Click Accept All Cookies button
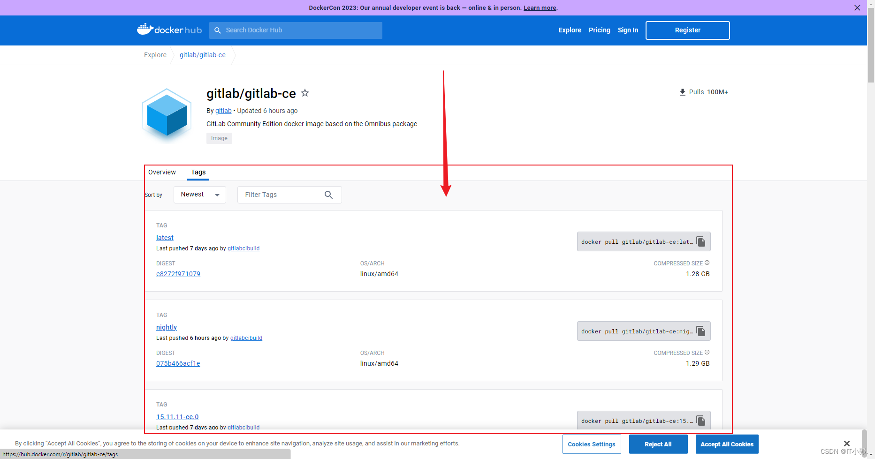 point(727,444)
